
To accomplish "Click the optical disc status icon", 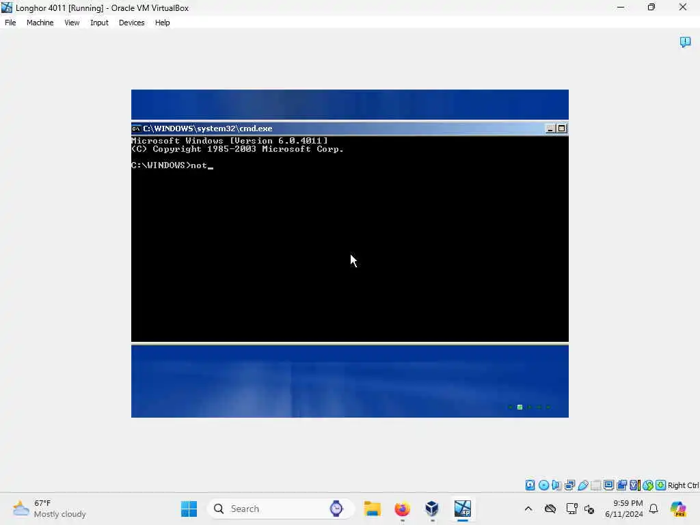I will click(543, 485).
